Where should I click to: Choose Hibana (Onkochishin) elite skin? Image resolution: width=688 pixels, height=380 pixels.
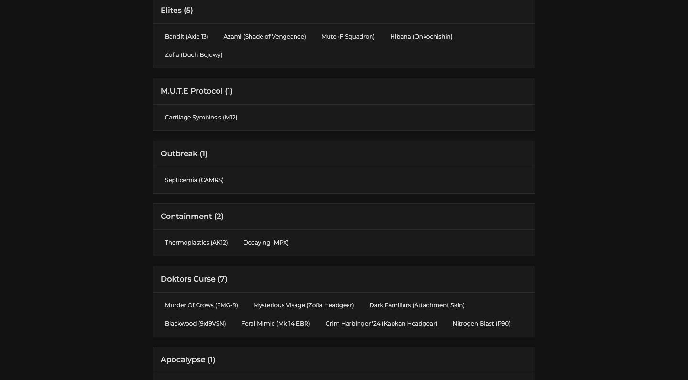[421, 37]
